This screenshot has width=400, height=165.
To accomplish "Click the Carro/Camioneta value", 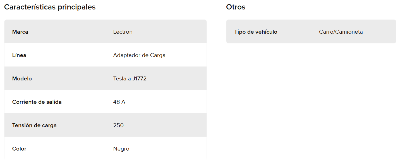I will point(341,32).
